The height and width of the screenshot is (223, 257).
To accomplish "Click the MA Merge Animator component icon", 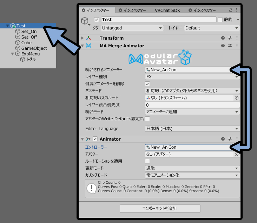I will [x=88, y=46].
